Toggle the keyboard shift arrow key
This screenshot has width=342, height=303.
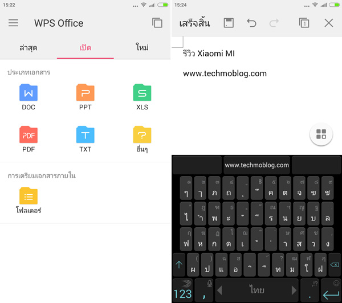pyautogui.click(x=179, y=265)
